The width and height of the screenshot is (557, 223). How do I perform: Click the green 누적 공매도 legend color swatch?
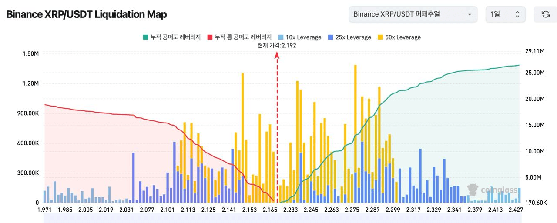pyautogui.click(x=145, y=37)
